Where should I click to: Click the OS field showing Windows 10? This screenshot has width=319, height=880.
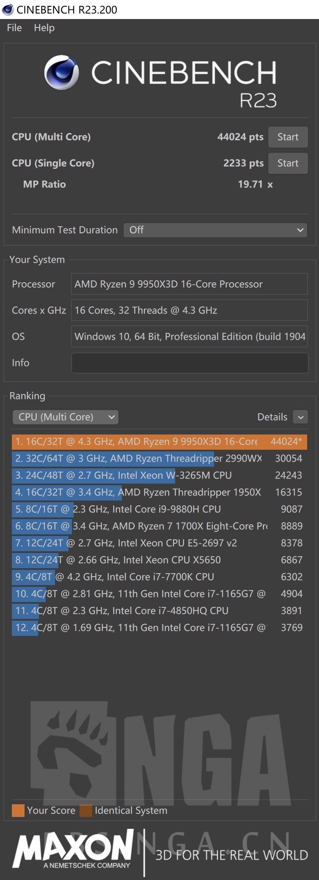(x=189, y=336)
